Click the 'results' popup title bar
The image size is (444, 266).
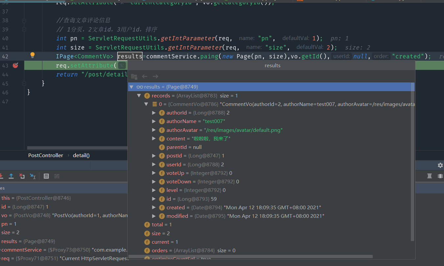271,66
